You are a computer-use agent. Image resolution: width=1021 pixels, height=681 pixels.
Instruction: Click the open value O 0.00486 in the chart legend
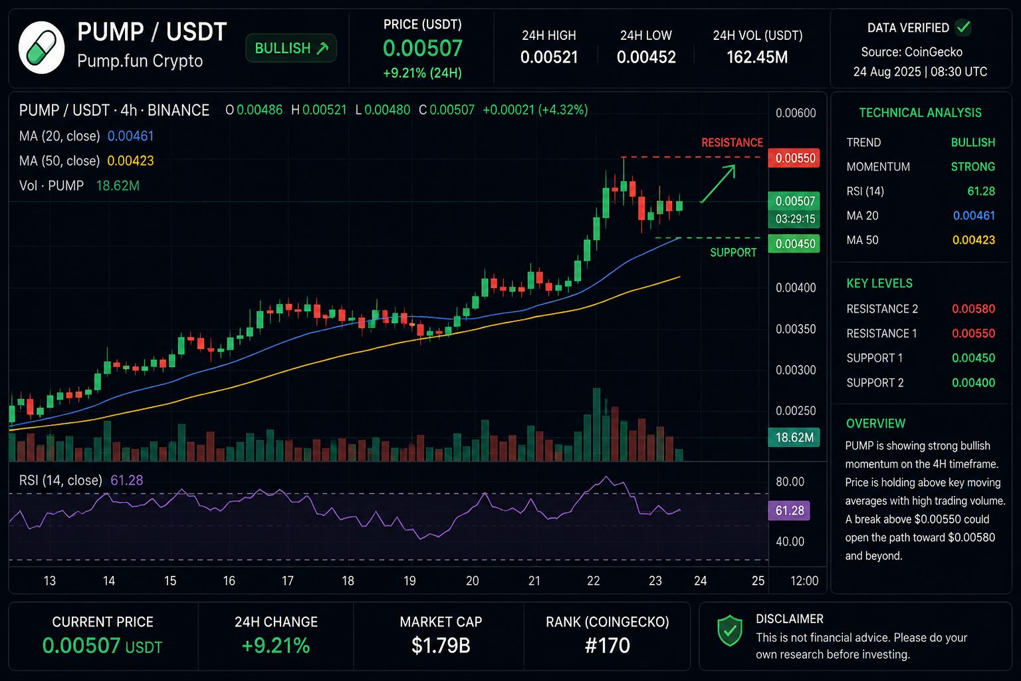(x=254, y=110)
